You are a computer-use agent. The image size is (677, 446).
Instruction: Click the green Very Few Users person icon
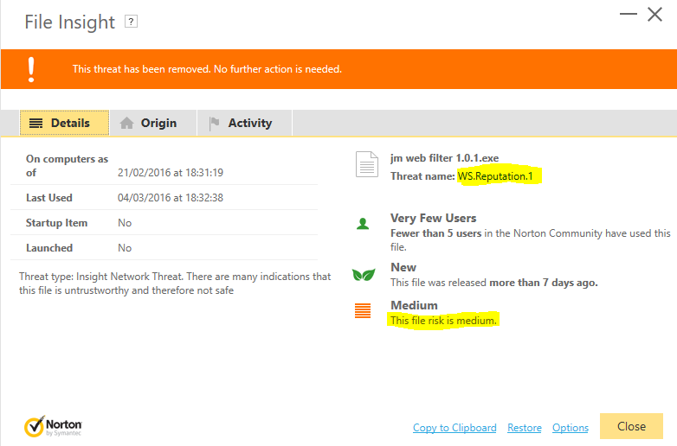click(x=363, y=224)
